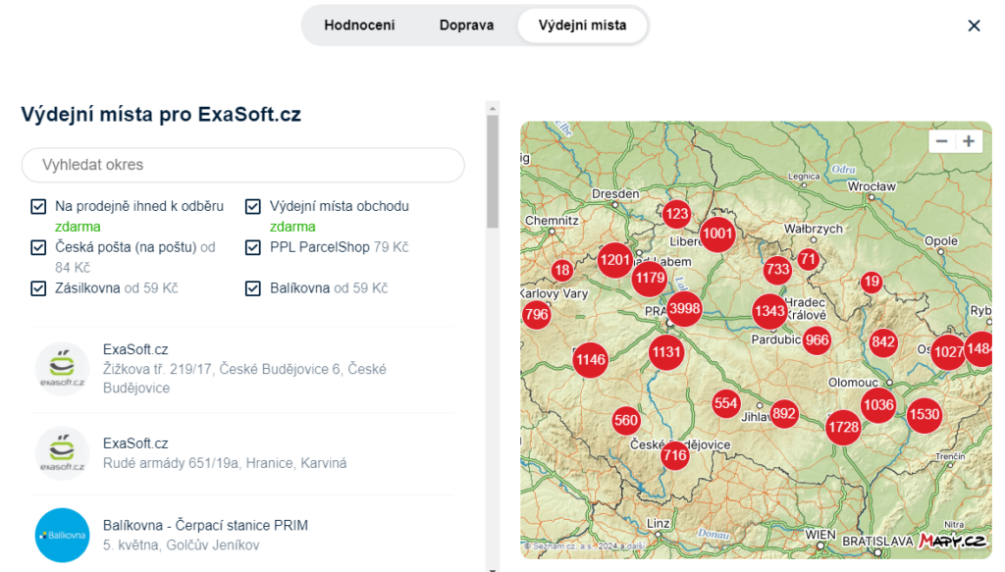1005x572 pixels.
Task: Click ExaSoft logo for Karviná store
Action: pos(62,453)
